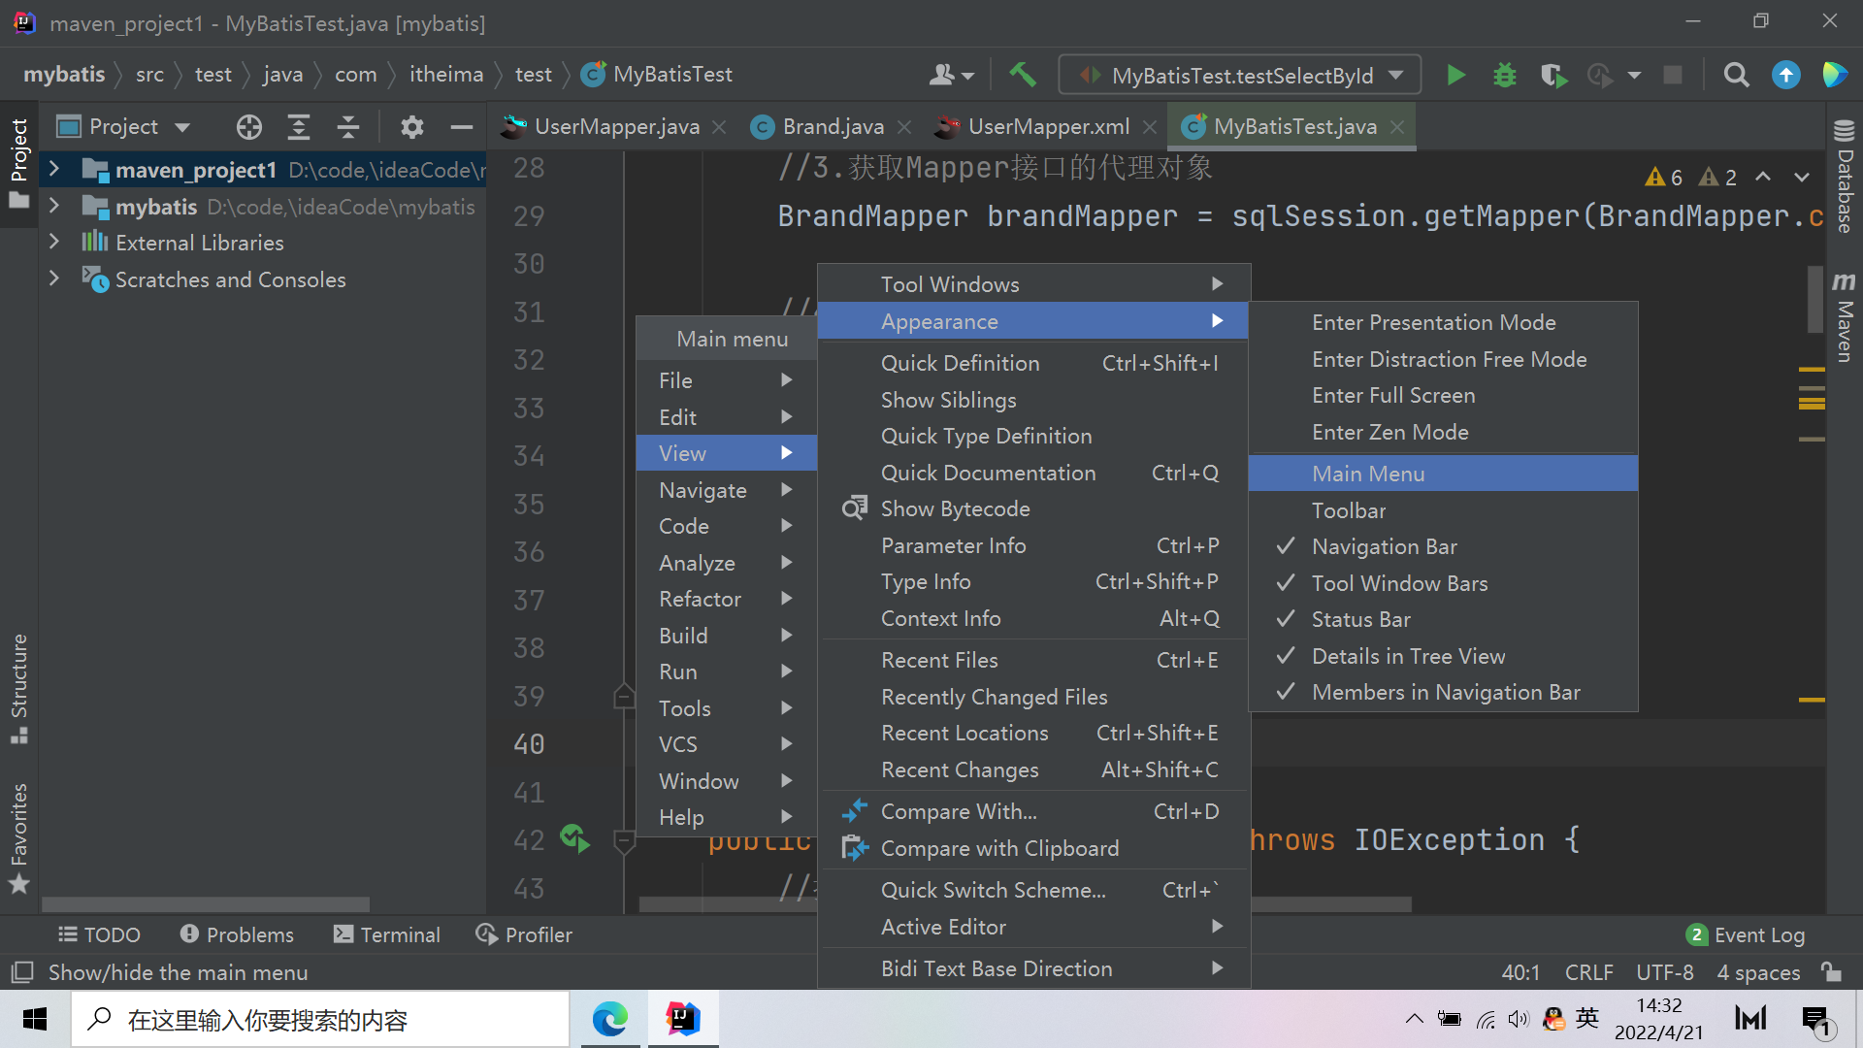1863x1048 pixels.
Task: Open MyBatisTest.testSelectById run configuration dropdown
Action: (1240, 75)
